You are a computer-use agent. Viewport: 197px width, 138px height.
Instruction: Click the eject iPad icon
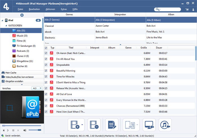coord(38,21)
